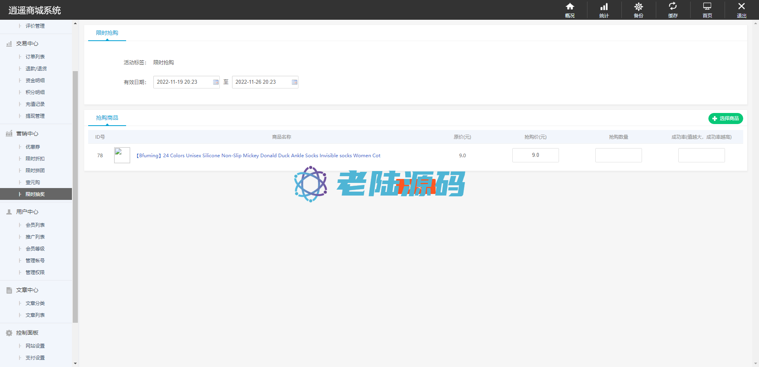Image resolution: width=759 pixels, height=367 pixels.
Task: Open 文章列表 in the sidebar
Action: point(35,315)
